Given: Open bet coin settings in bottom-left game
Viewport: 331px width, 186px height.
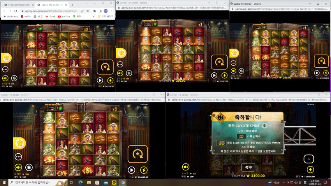Looking at the screenshot, I should pos(29,167).
